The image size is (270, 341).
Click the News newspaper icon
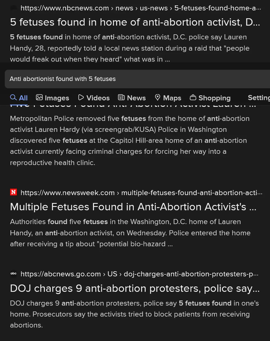(x=121, y=98)
